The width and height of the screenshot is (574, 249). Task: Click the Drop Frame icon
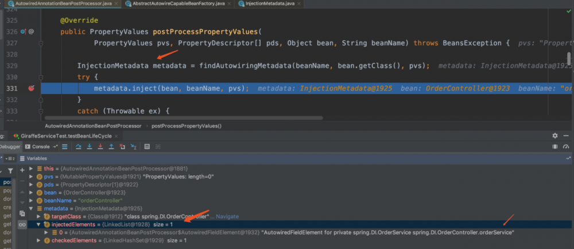[x=122, y=147]
